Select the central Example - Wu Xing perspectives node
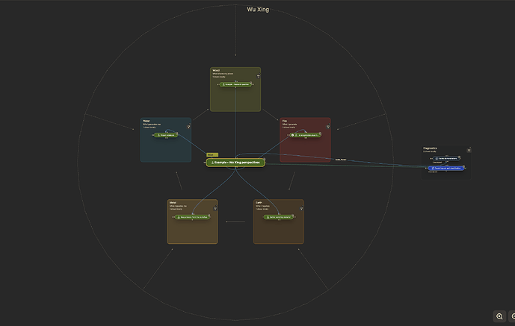This screenshot has width=515, height=326. [x=235, y=163]
